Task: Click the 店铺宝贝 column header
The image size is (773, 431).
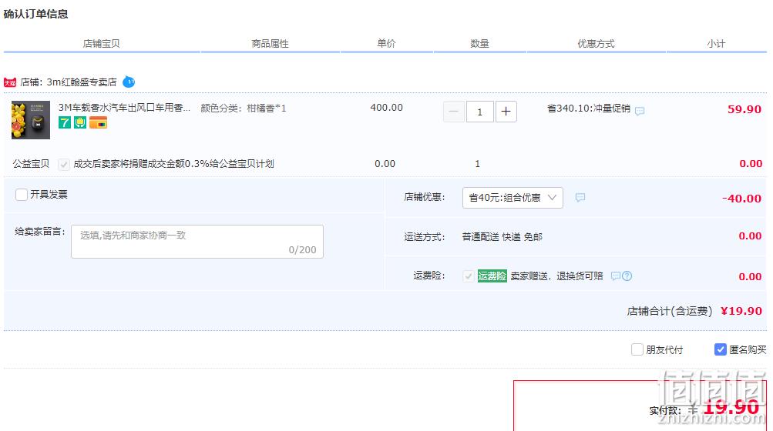Action: click(102, 44)
